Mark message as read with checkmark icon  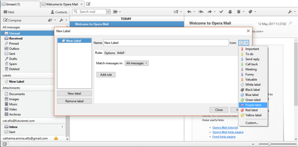221,12
